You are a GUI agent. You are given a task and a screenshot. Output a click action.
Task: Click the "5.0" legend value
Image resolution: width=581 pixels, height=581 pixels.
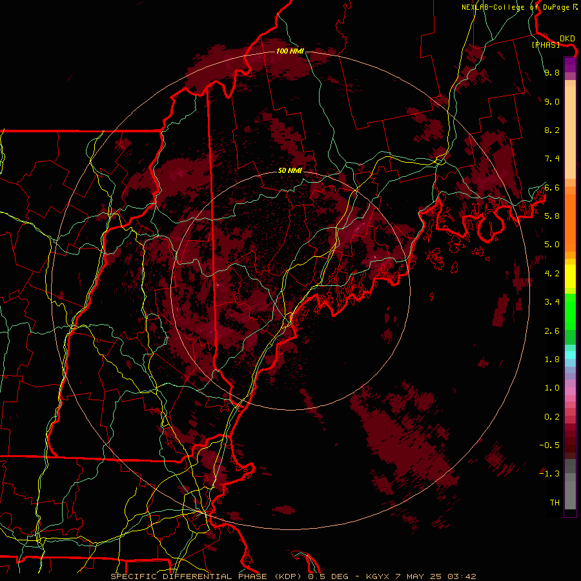point(552,245)
